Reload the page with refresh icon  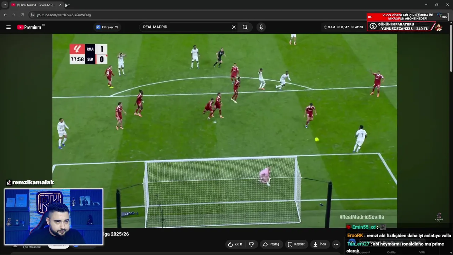[22, 15]
